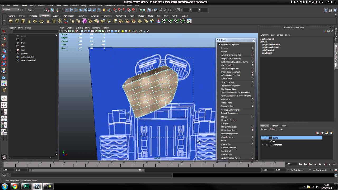
Task: Open the Shading menu in viewport
Action: pyautogui.click(x=70, y=28)
